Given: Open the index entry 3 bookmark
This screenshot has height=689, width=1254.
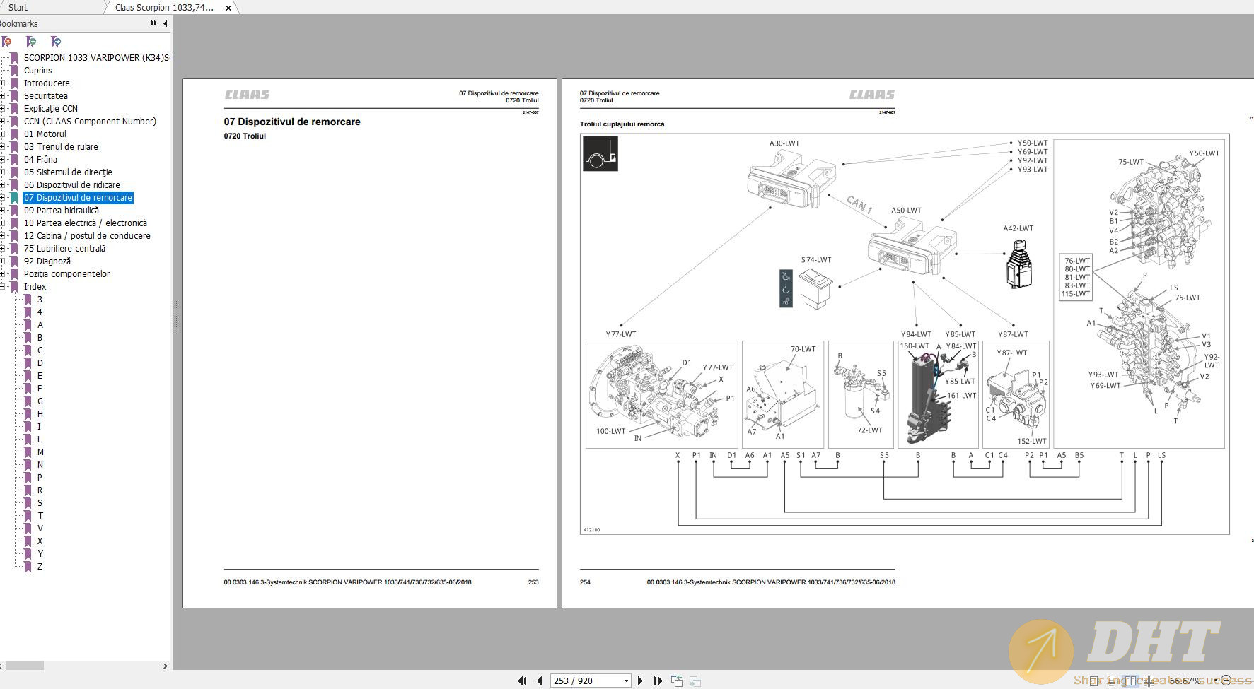Looking at the screenshot, I should pyautogui.click(x=40, y=299).
